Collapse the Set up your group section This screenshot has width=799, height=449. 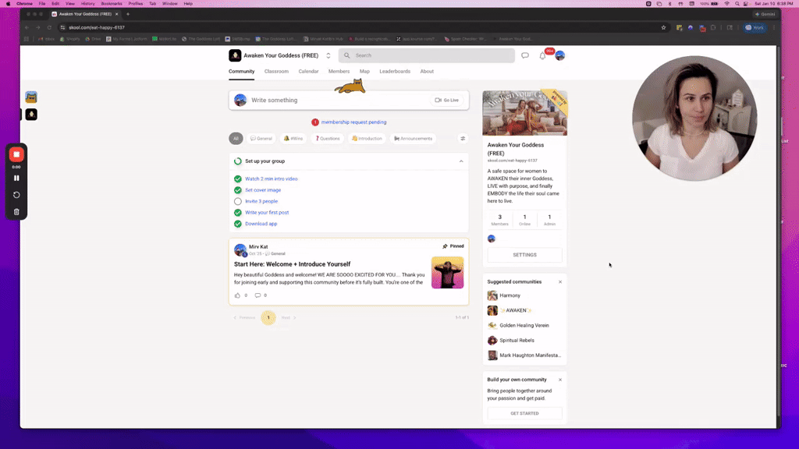point(461,161)
